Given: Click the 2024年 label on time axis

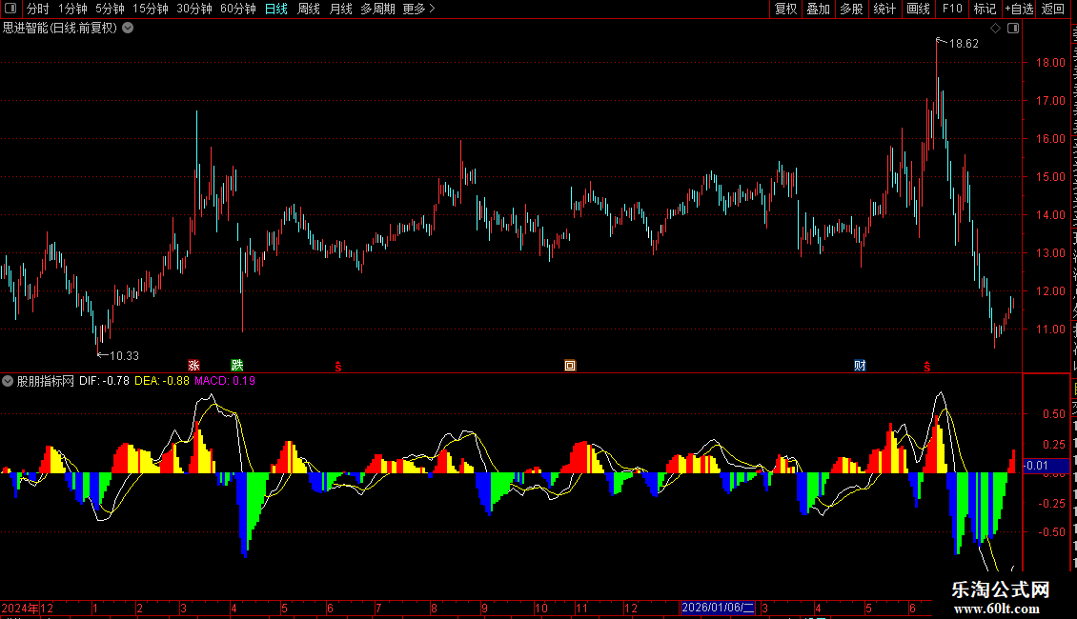Looking at the screenshot, I should click(x=20, y=608).
